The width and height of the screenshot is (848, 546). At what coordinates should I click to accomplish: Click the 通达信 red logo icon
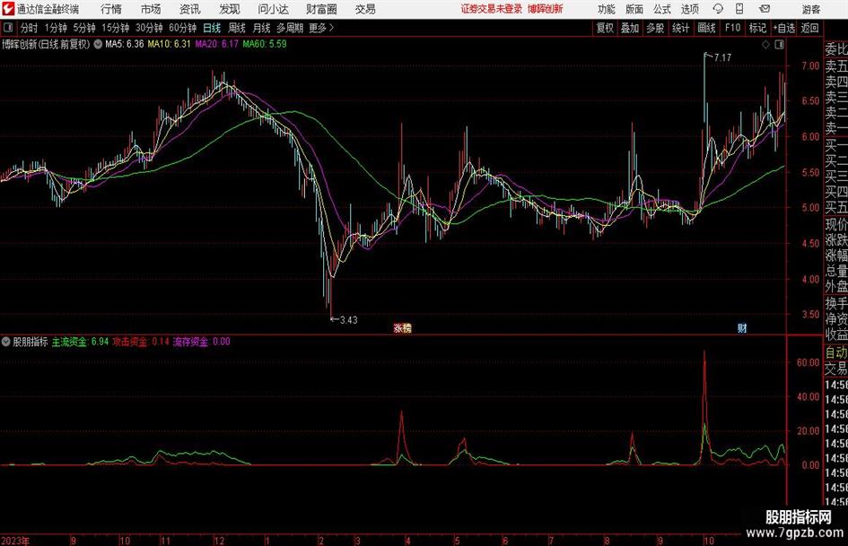(8, 9)
